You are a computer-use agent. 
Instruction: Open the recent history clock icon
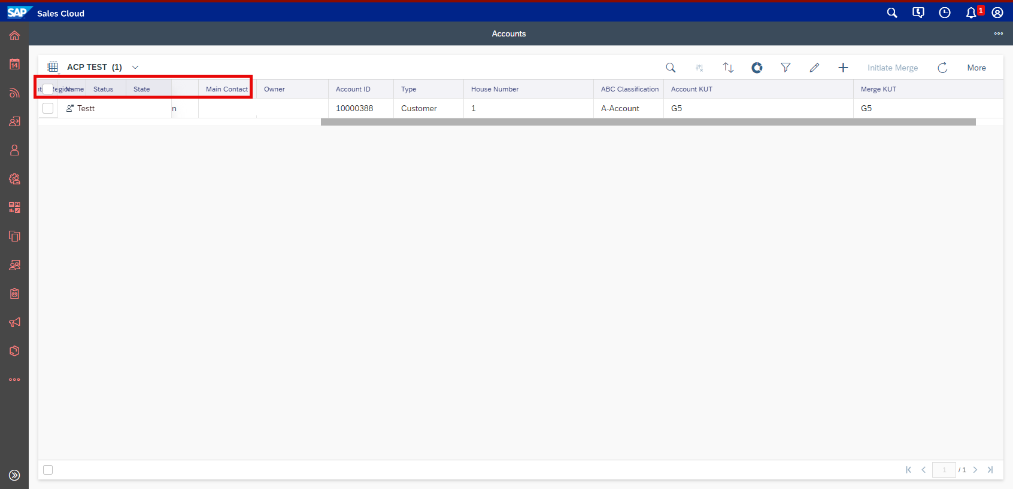pyautogui.click(x=945, y=13)
